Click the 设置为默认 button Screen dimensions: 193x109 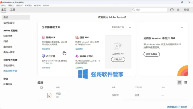point(152,54)
